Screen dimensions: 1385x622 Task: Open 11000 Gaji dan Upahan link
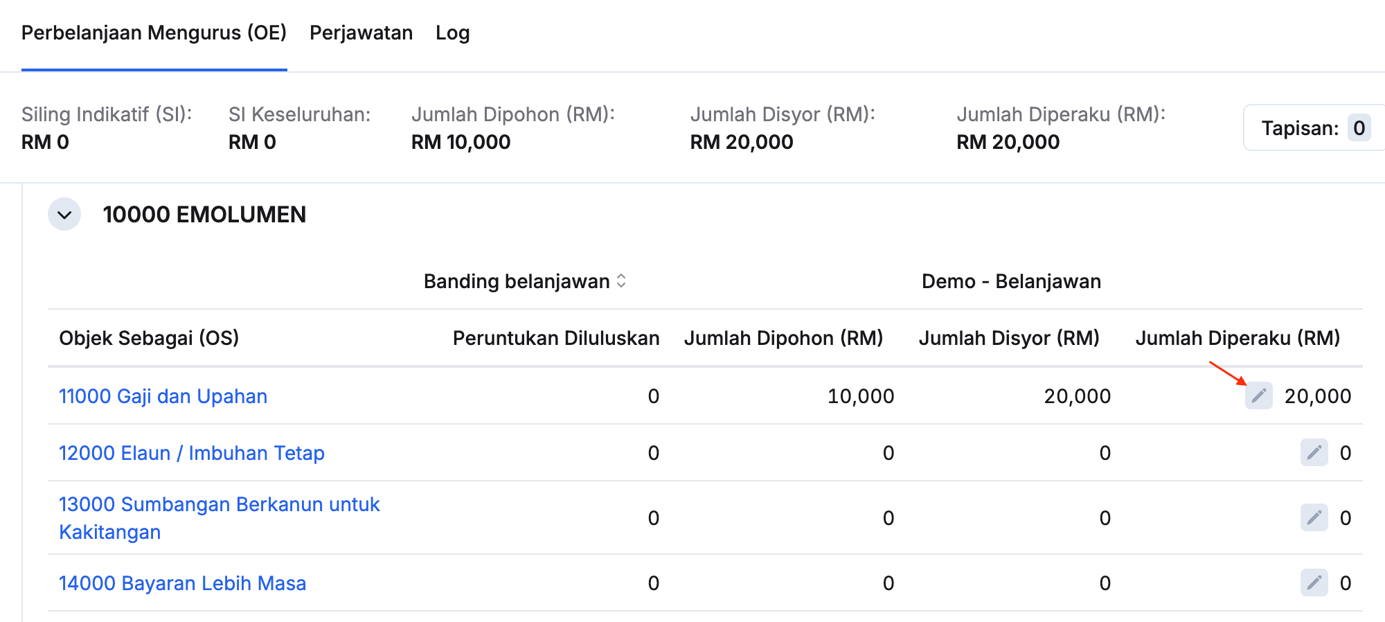pos(163,396)
